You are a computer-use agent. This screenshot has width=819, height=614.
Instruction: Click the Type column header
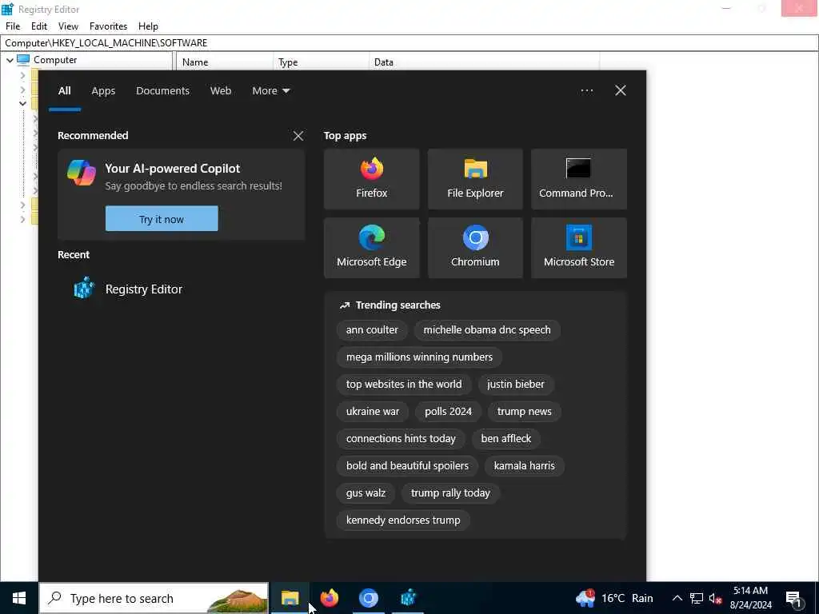(x=321, y=62)
